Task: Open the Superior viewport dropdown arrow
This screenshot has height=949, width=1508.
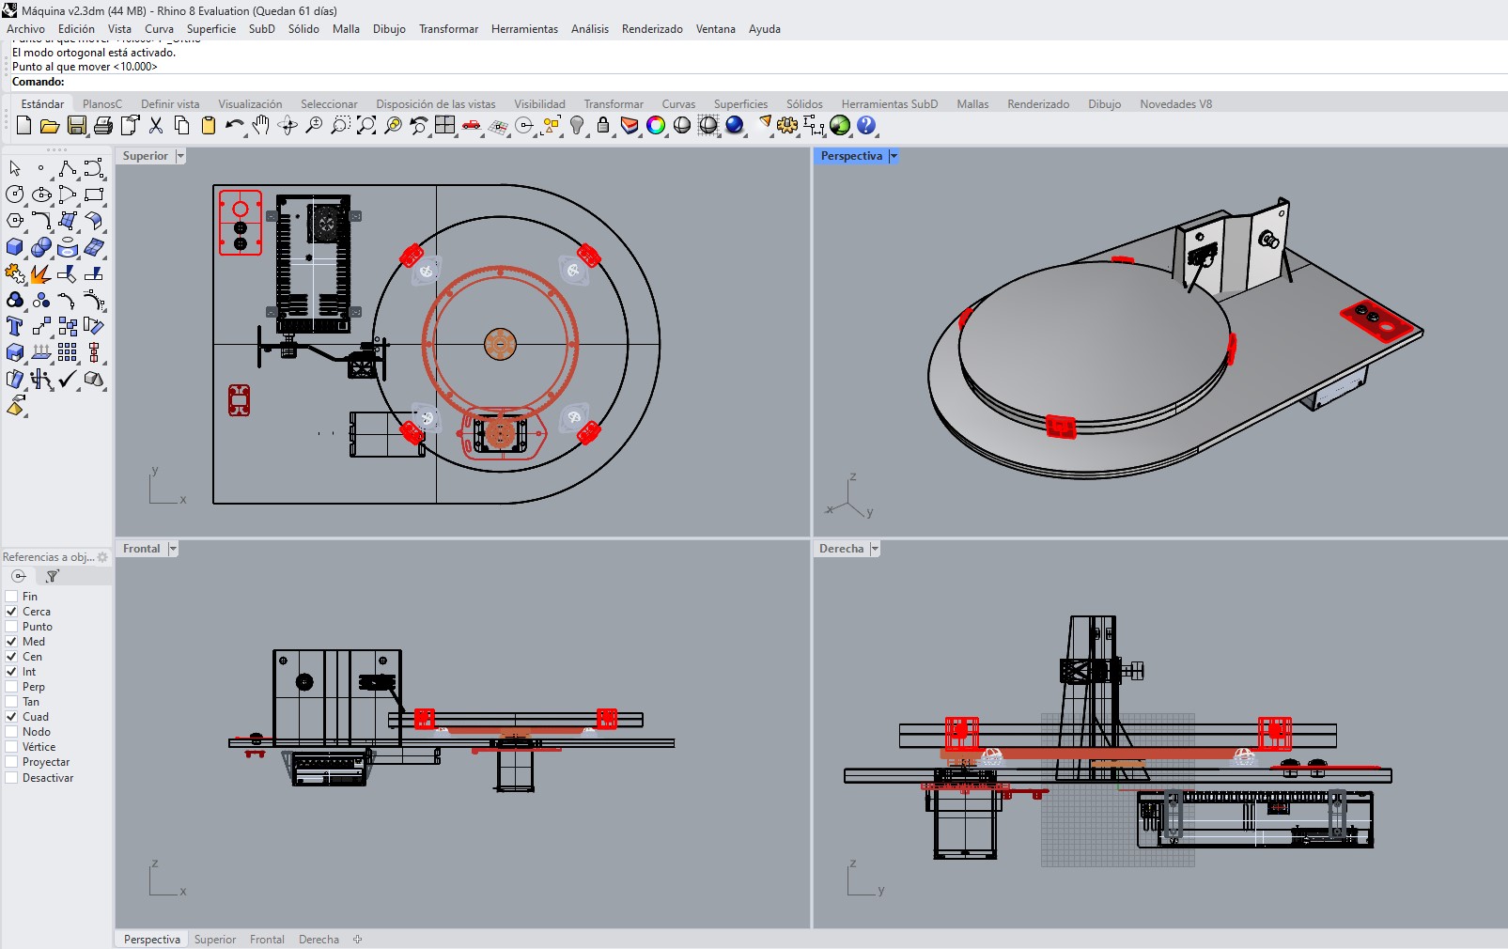Action: tap(180, 156)
